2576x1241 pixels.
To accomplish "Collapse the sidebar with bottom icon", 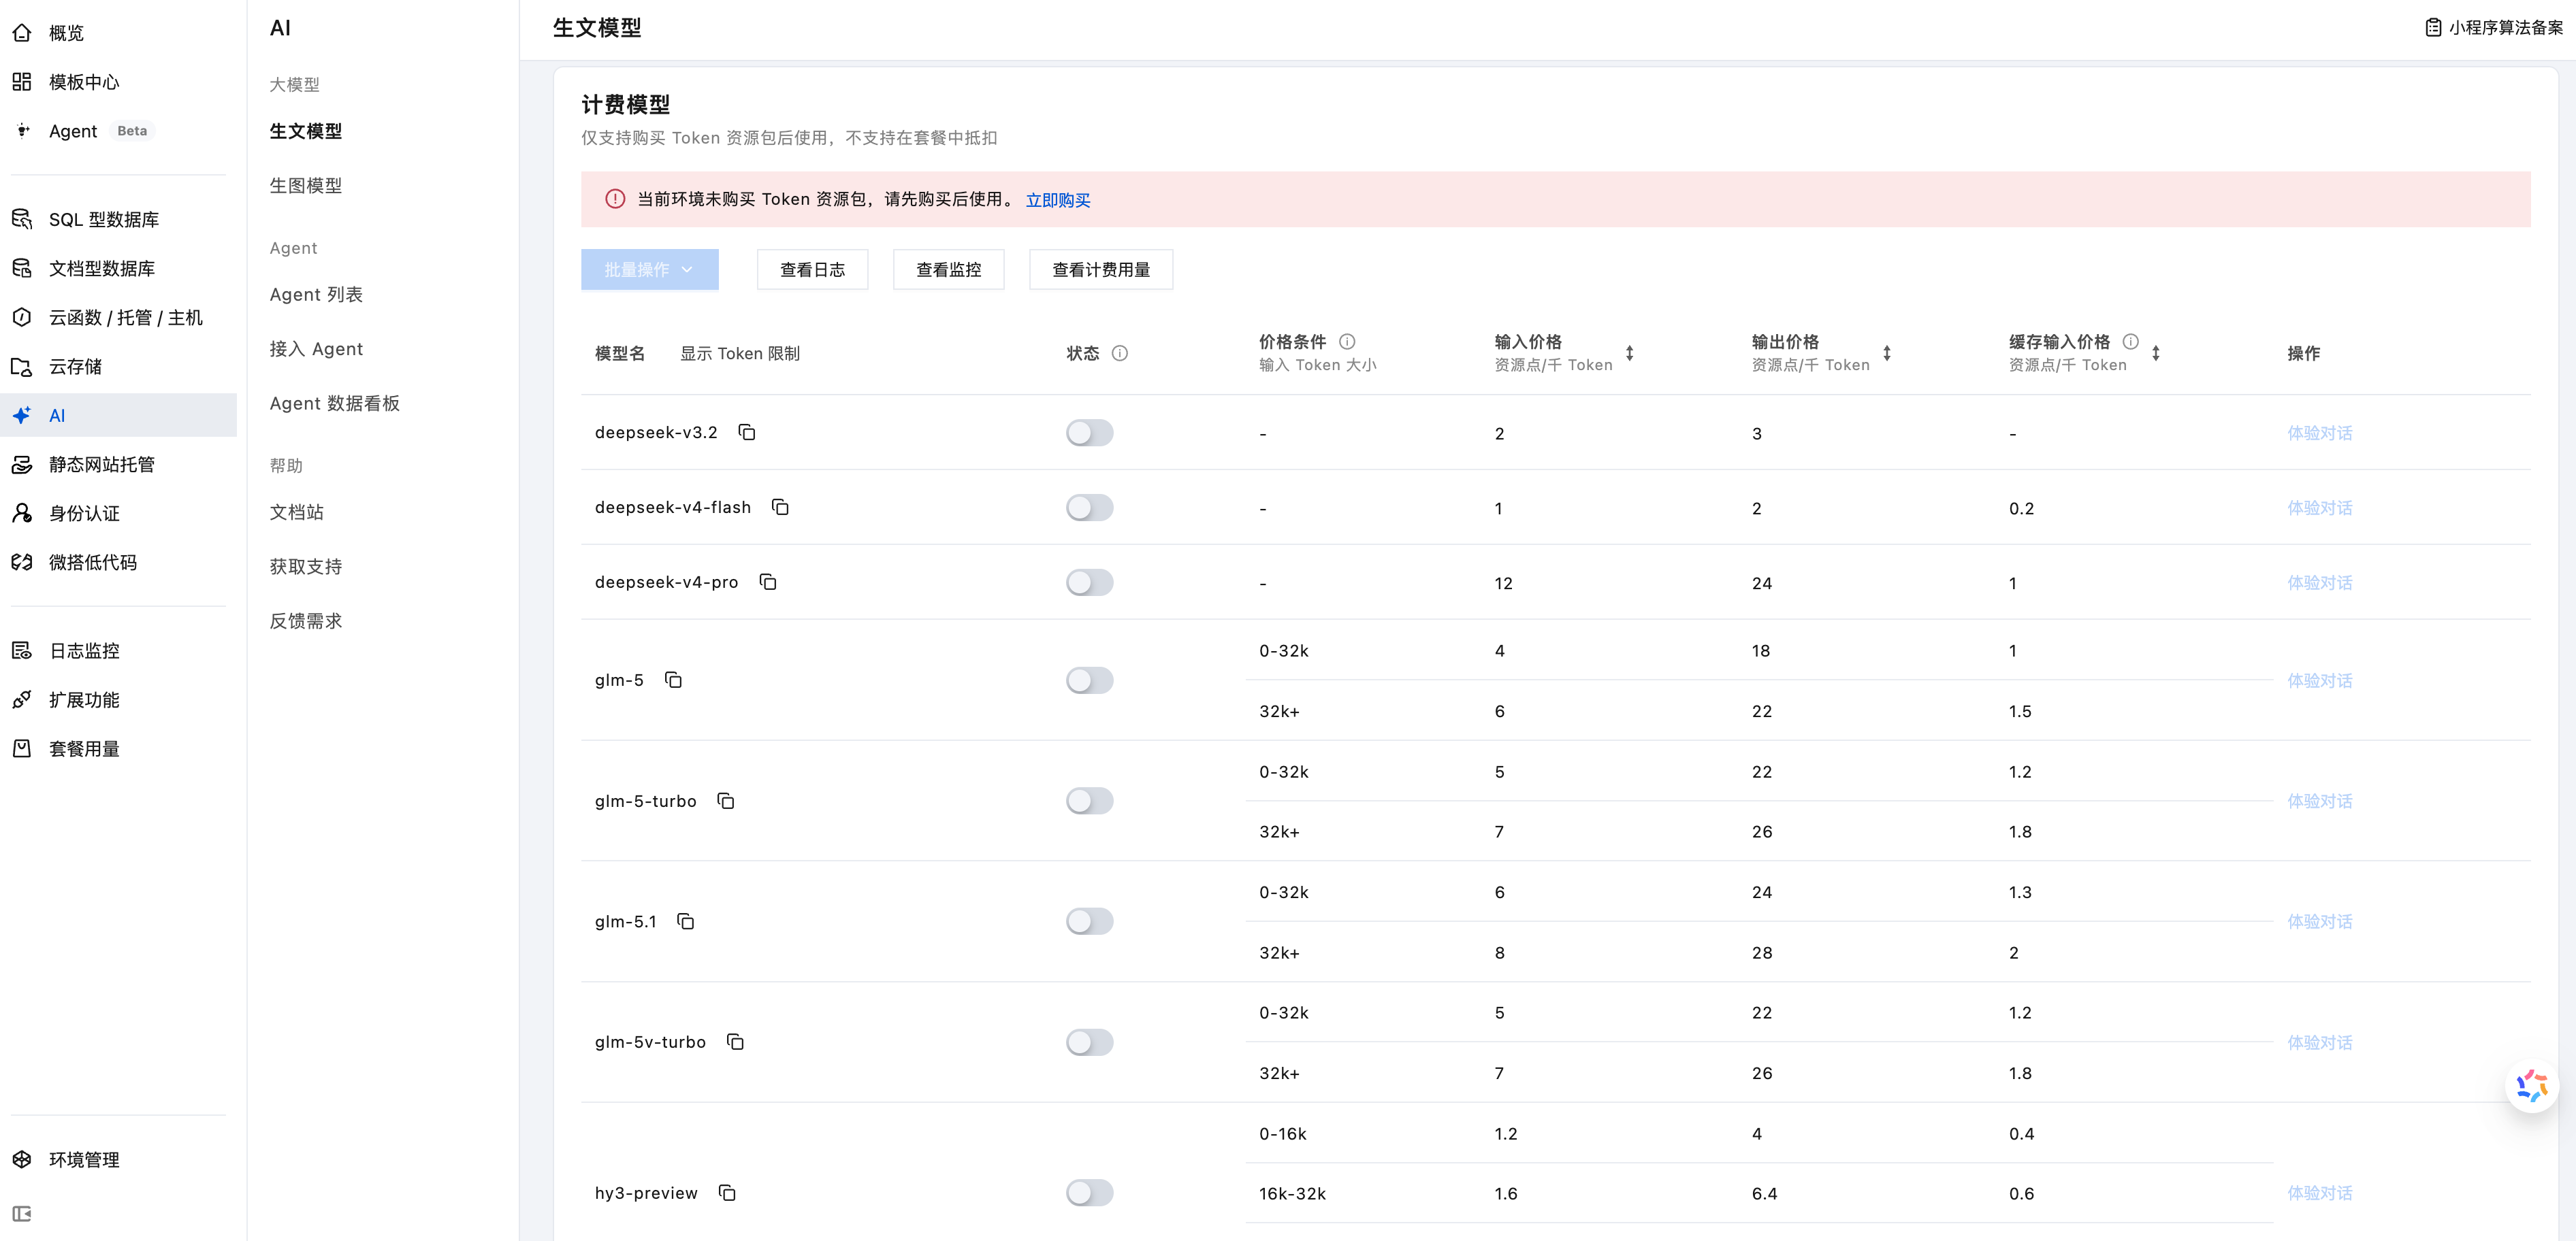I will [22, 1214].
